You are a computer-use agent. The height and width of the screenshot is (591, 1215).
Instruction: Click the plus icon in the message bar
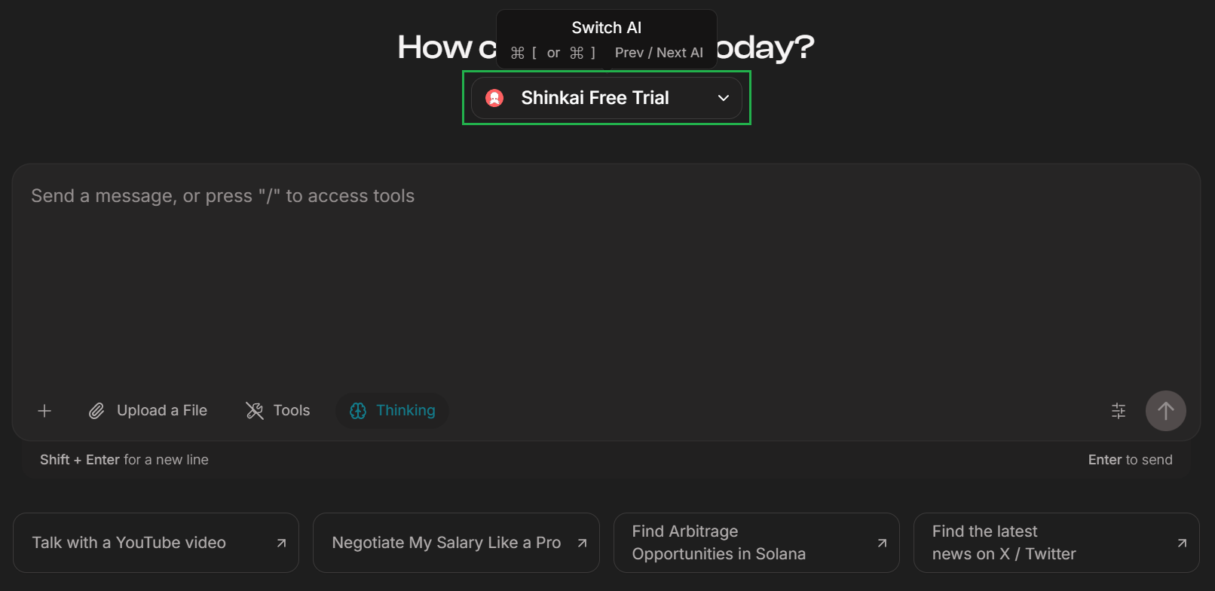44,411
